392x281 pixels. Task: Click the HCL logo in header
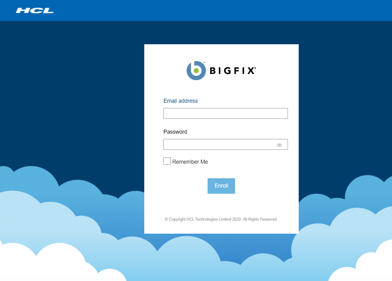tap(35, 11)
